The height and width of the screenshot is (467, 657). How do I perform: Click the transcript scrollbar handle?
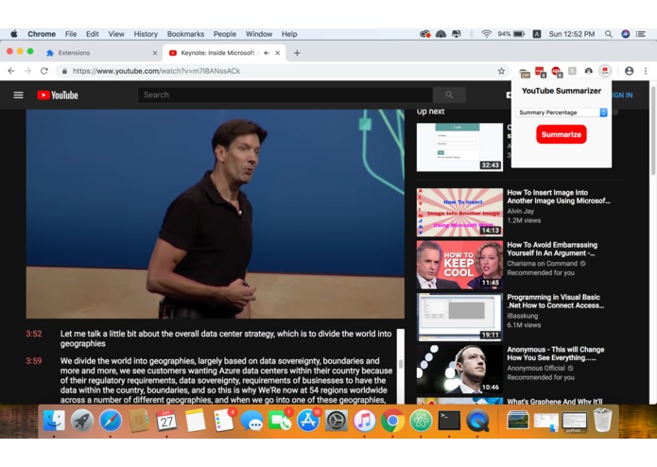400,364
